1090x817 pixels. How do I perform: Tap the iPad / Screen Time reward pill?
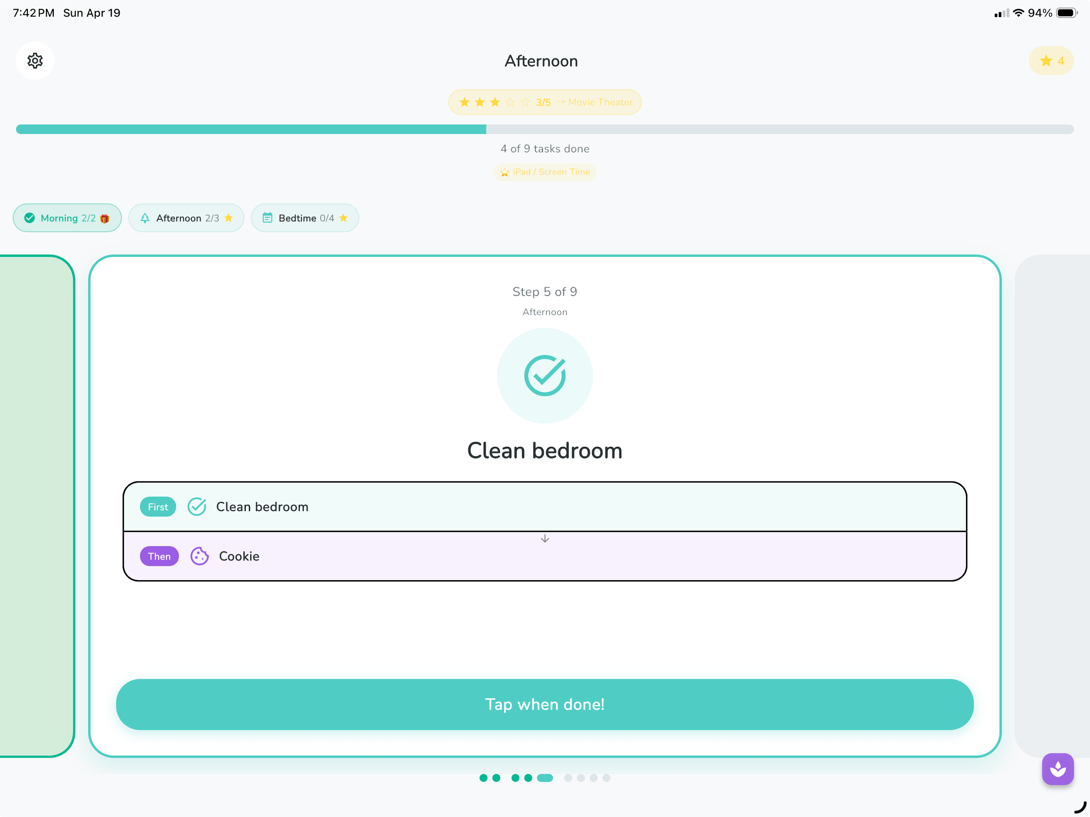pos(545,172)
